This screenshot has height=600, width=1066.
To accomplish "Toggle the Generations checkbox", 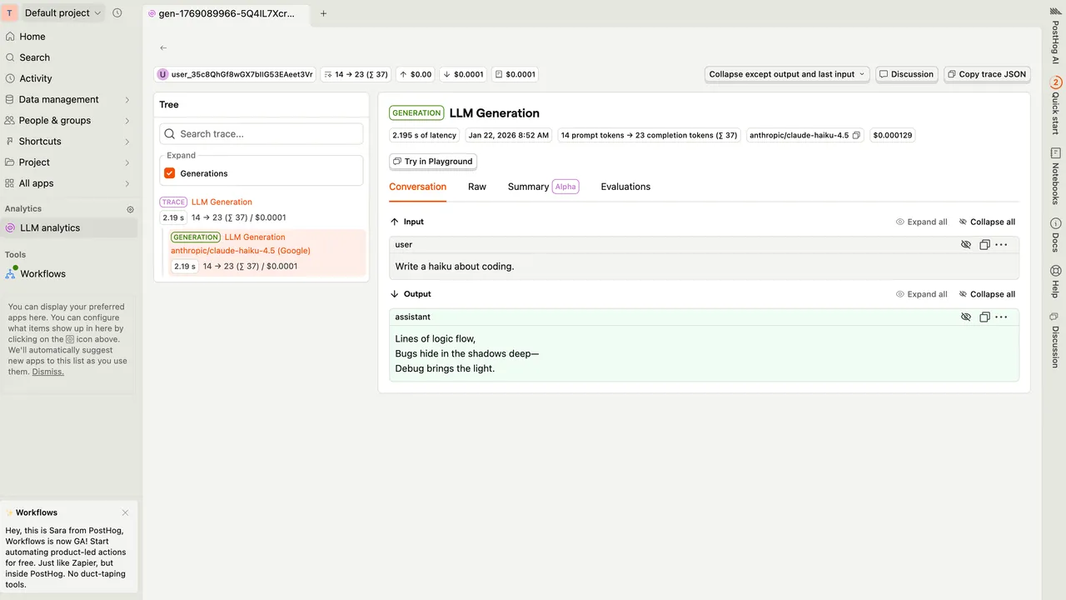I will tap(170, 173).
